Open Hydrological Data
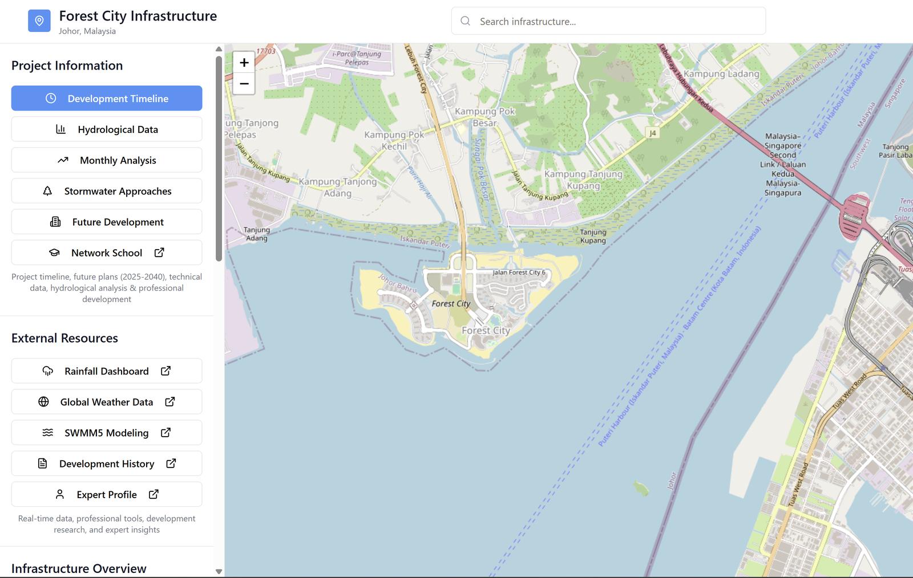Viewport: 913px width, 578px height. tap(107, 129)
